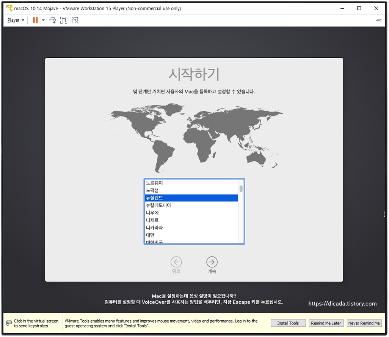This screenshot has width=389, height=337.
Task: Click Never Remind Me button
Action: point(364,323)
